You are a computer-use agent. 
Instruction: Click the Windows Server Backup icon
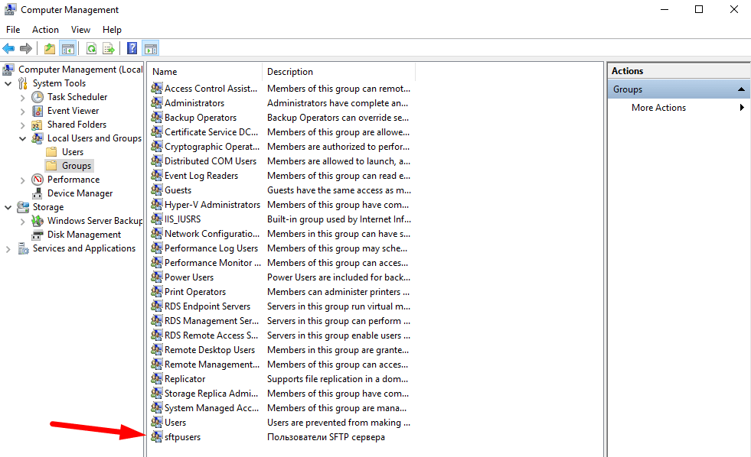38,221
